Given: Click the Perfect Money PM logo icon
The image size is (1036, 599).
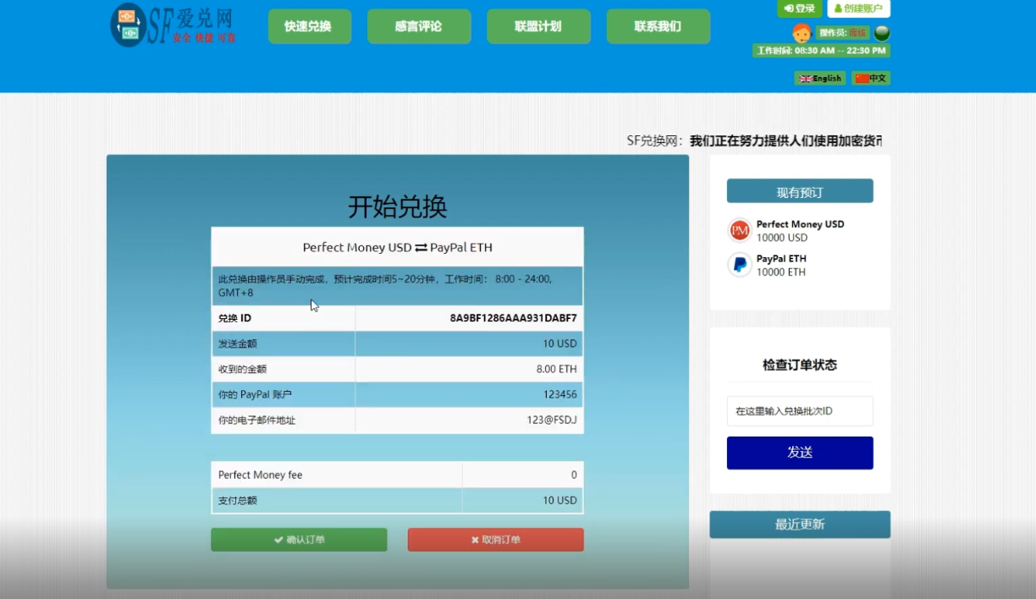Looking at the screenshot, I should pos(740,230).
